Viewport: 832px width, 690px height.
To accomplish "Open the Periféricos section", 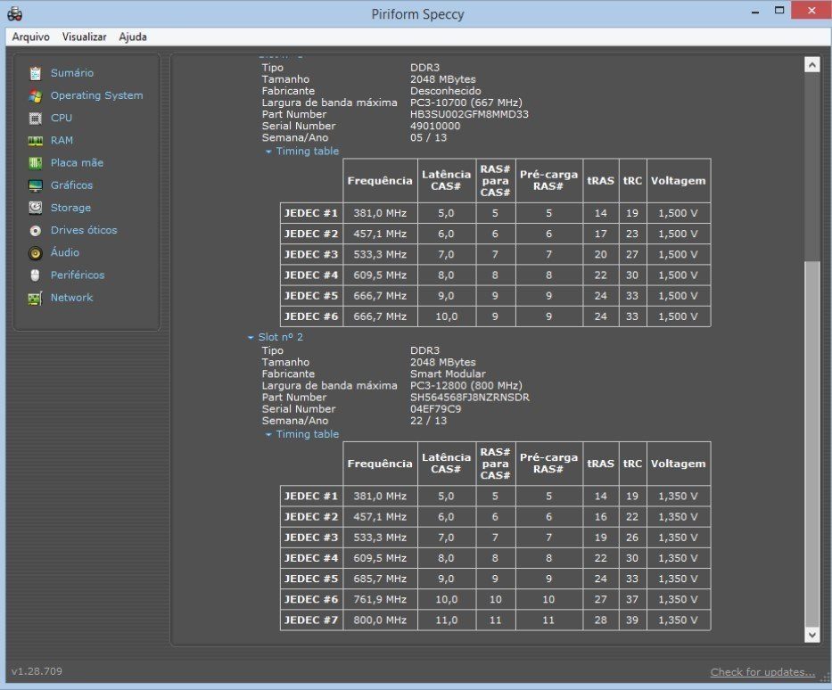I will pyautogui.click(x=78, y=275).
